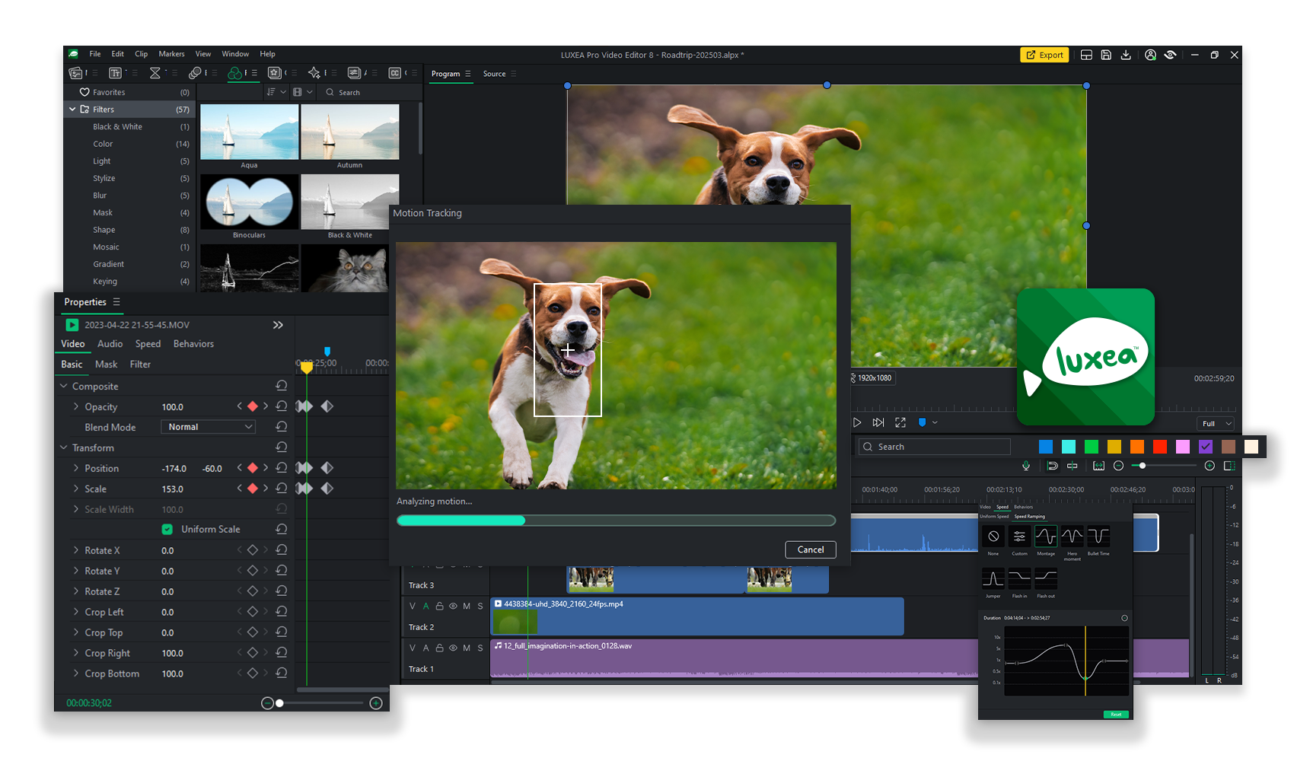
Task: Open the Transitions hourglass library icon
Action: [x=155, y=73]
